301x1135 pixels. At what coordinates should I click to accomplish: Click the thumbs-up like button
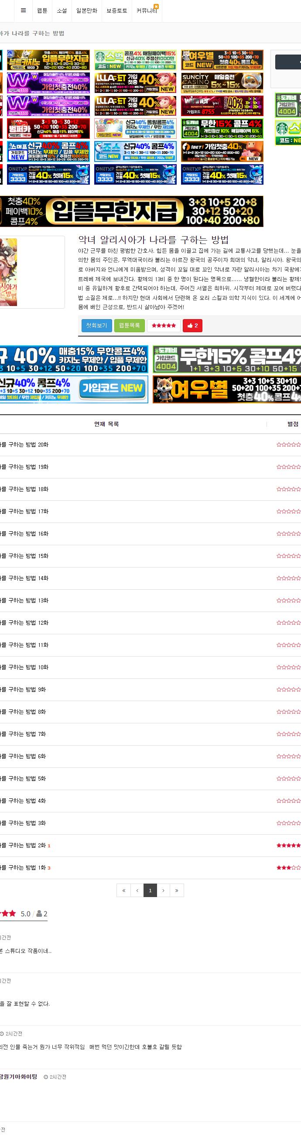point(192,325)
